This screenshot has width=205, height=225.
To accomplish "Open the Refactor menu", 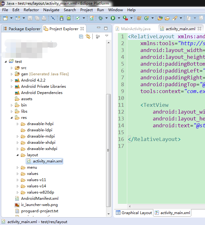I will (x=31, y=10).
